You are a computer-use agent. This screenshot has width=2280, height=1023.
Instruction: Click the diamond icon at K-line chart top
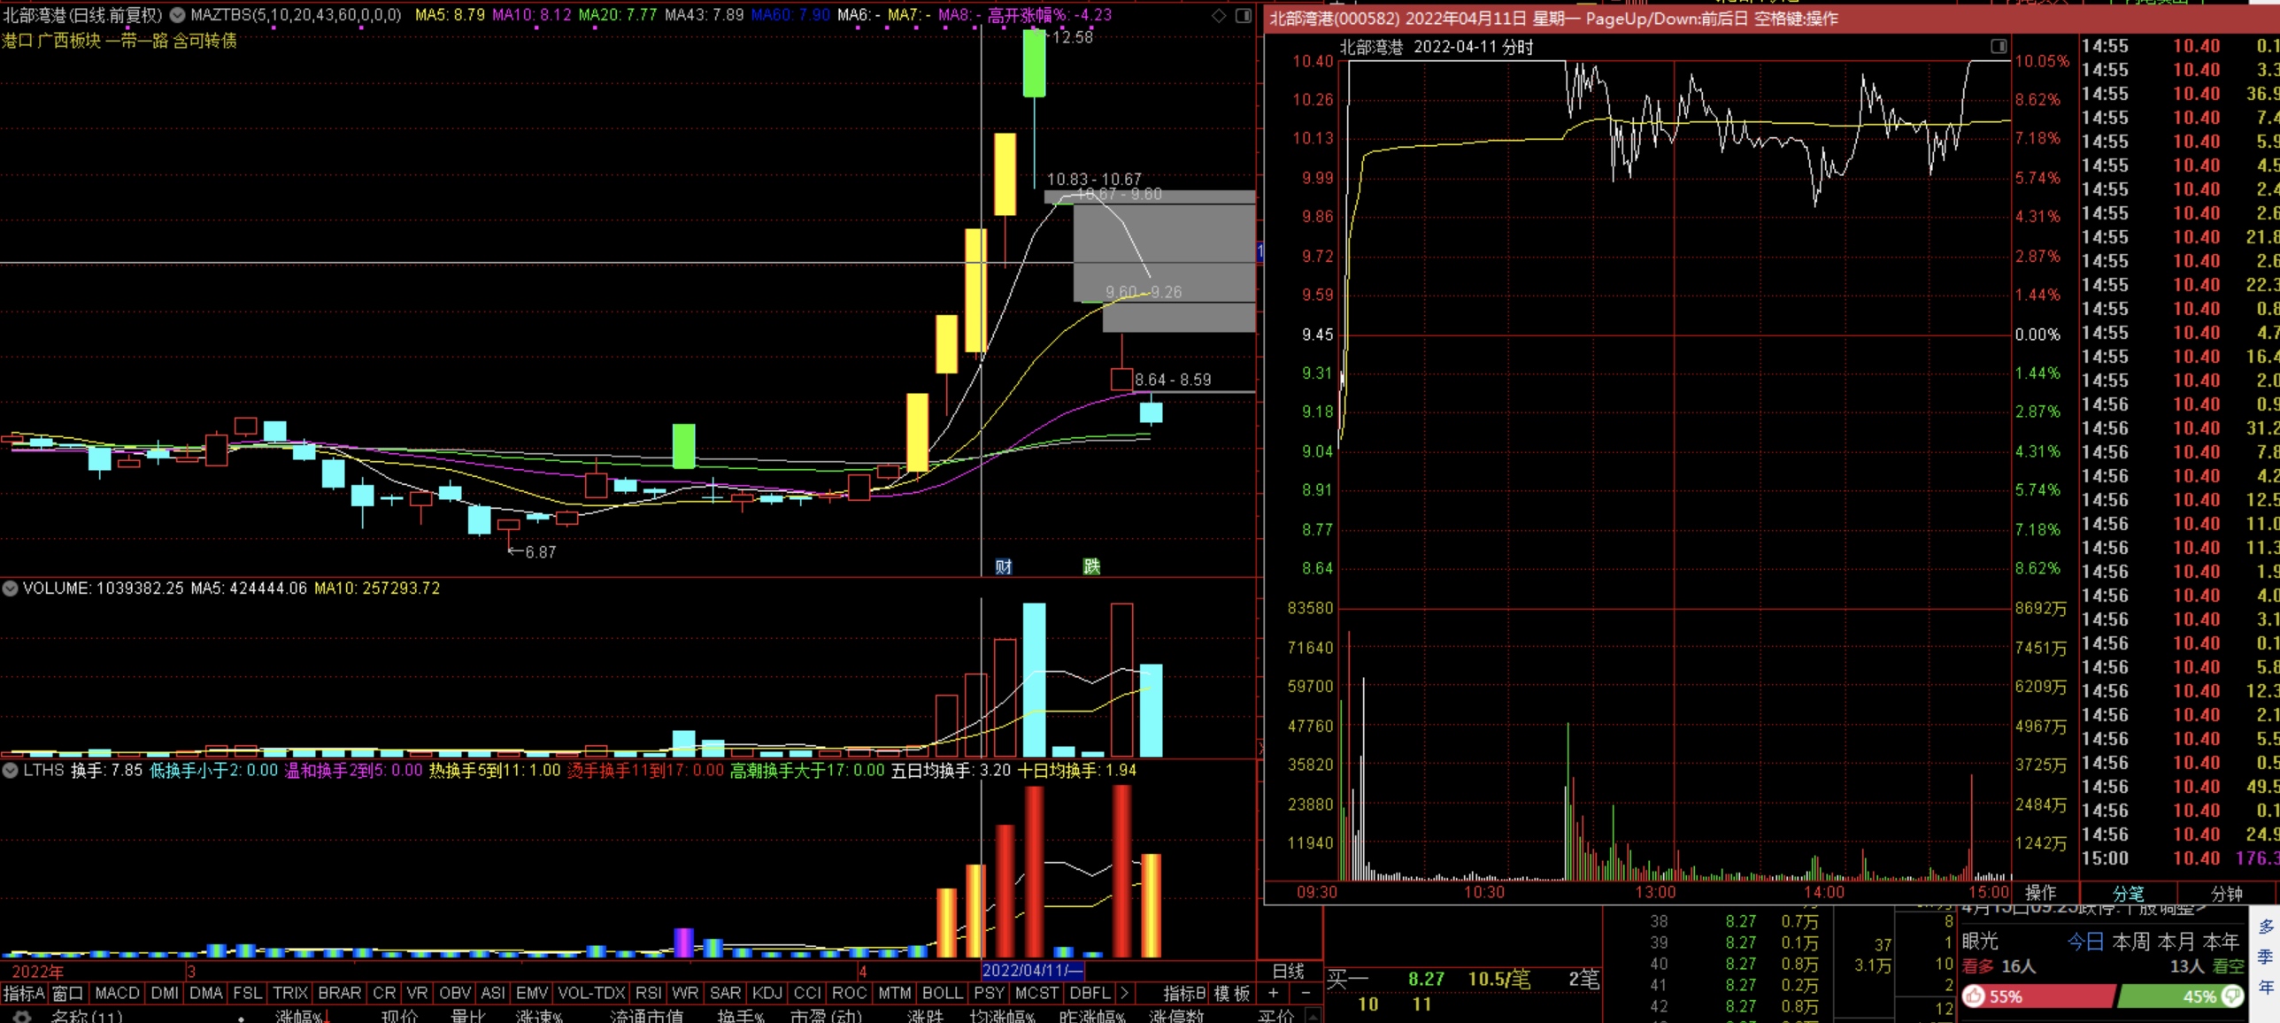[x=1219, y=15]
